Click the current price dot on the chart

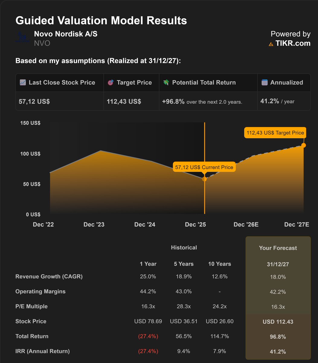(x=204, y=179)
